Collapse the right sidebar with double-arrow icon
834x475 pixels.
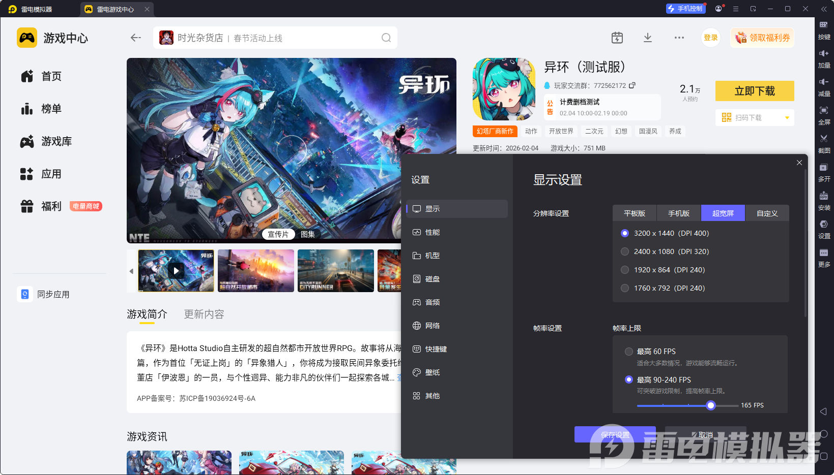coord(824,9)
